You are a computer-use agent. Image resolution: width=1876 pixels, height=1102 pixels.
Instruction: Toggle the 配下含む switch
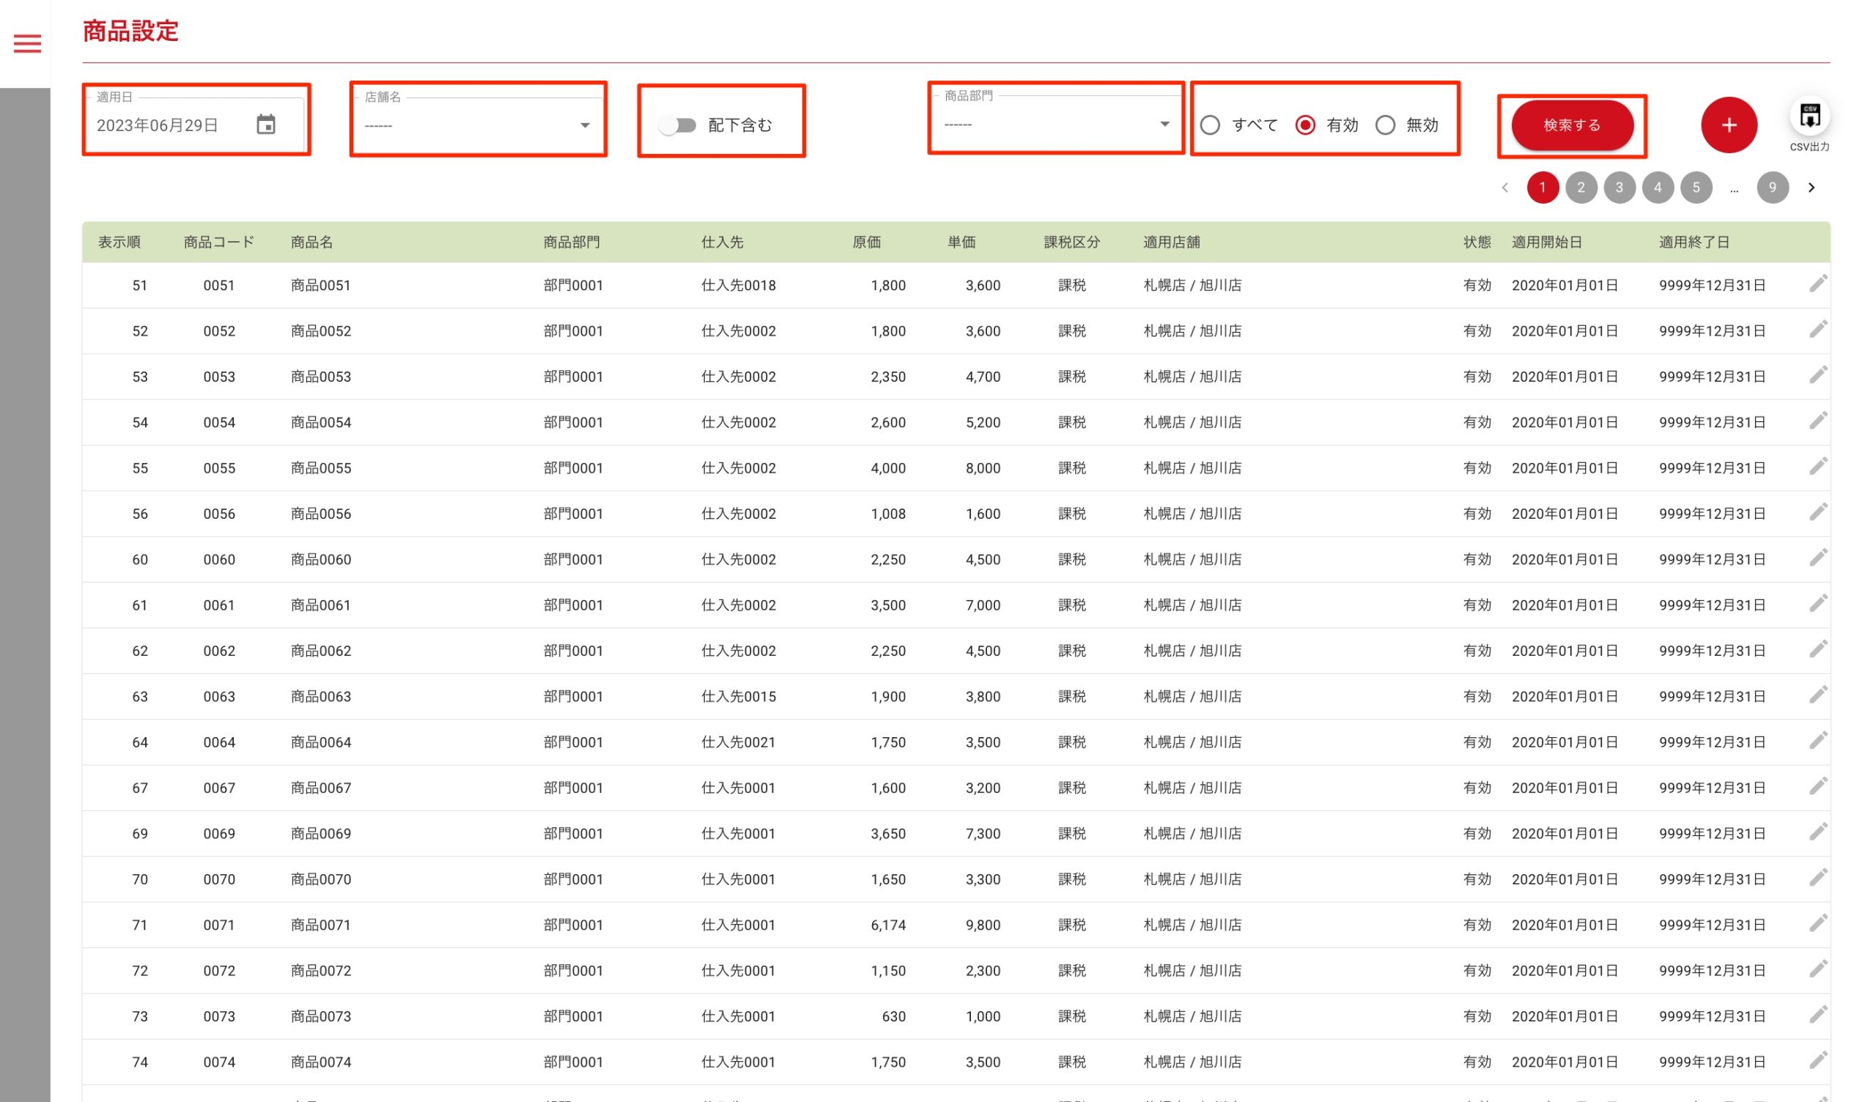pos(677,125)
